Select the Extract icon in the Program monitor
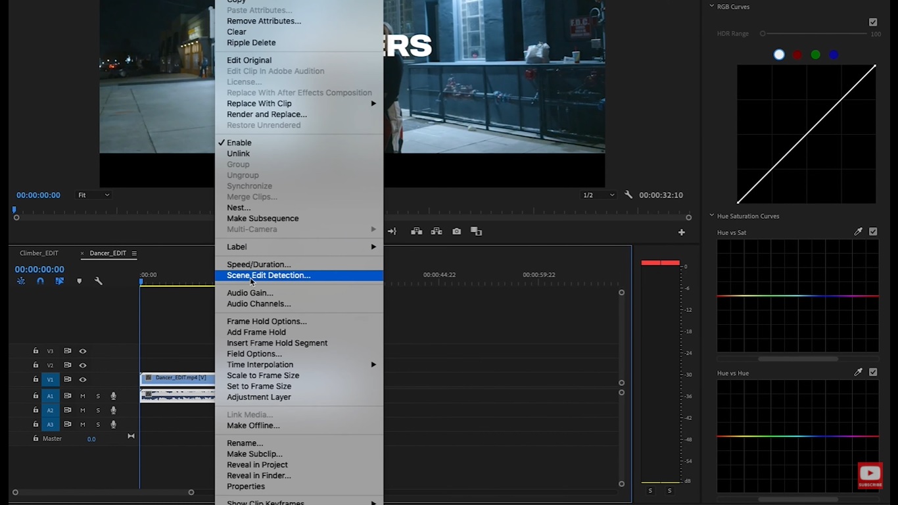Screen dimensions: 898x505 coord(437,231)
